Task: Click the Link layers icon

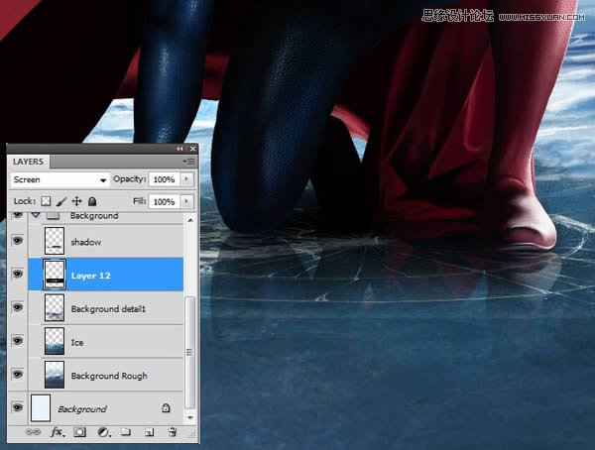Action: pyautogui.click(x=33, y=432)
